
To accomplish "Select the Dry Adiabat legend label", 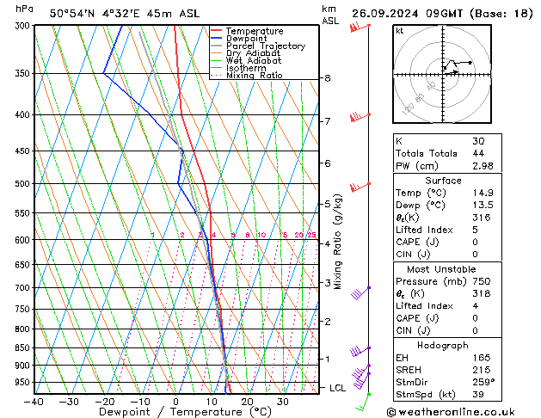I will (253, 53).
